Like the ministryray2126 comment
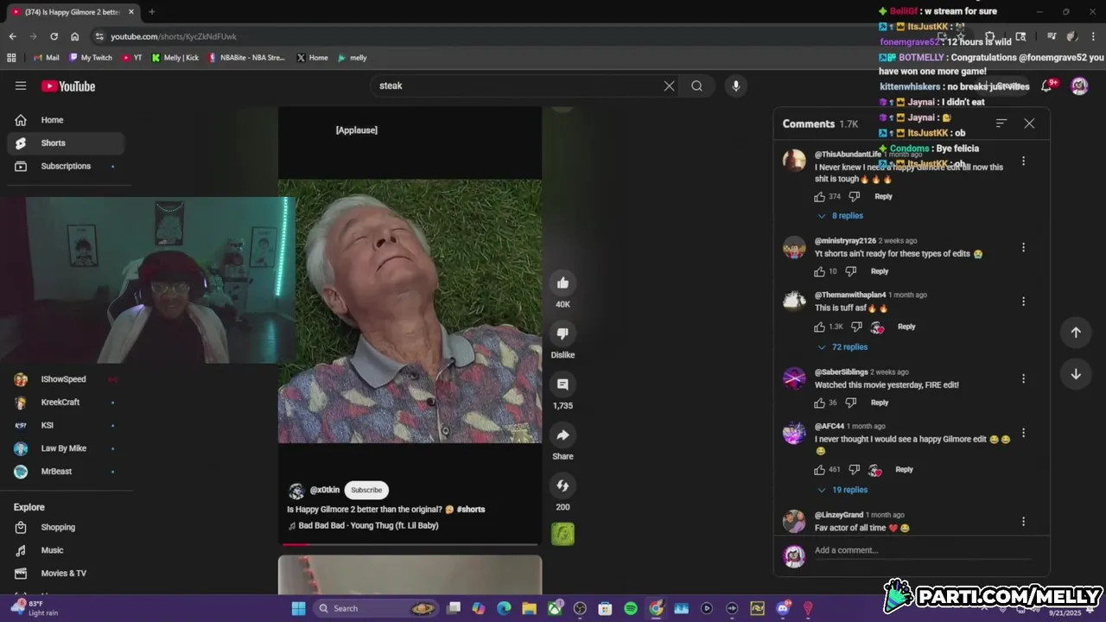Image resolution: width=1106 pixels, height=622 pixels. point(820,271)
